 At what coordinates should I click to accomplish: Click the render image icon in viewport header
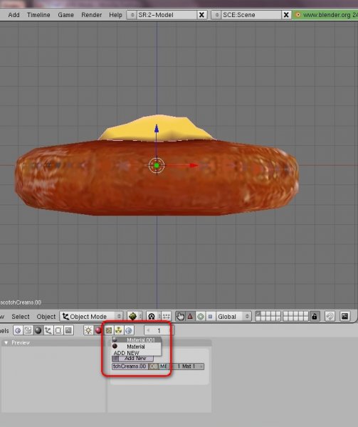click(x=344, y=316)
